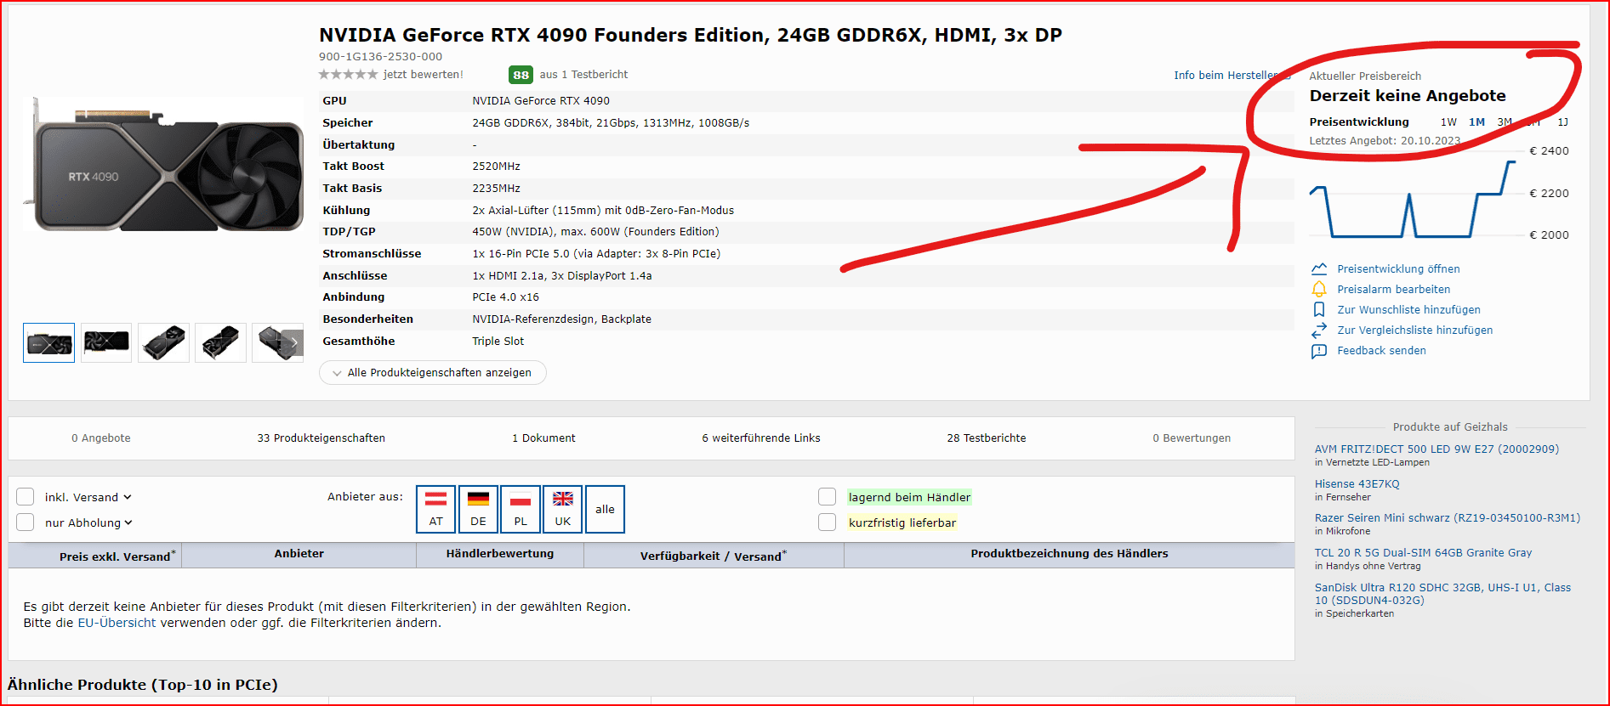Image resolution: width=1610 pixels, height=706 pixels.
Task: Select the Poland PL flag filter
Action: pyautogui.click(x=521, y=509)
